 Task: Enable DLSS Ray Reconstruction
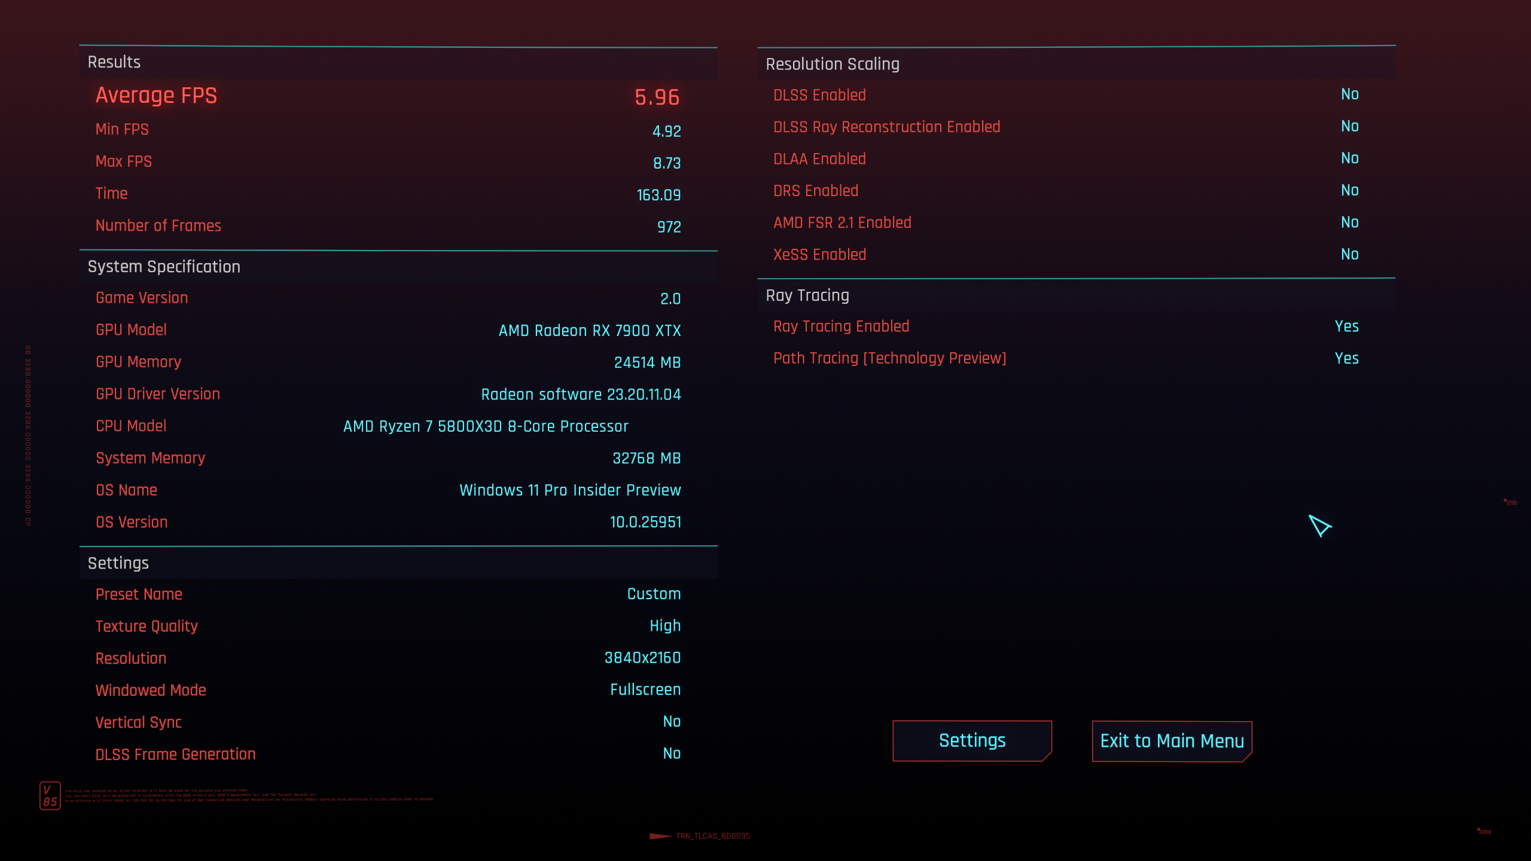[x=1348, y=126]
